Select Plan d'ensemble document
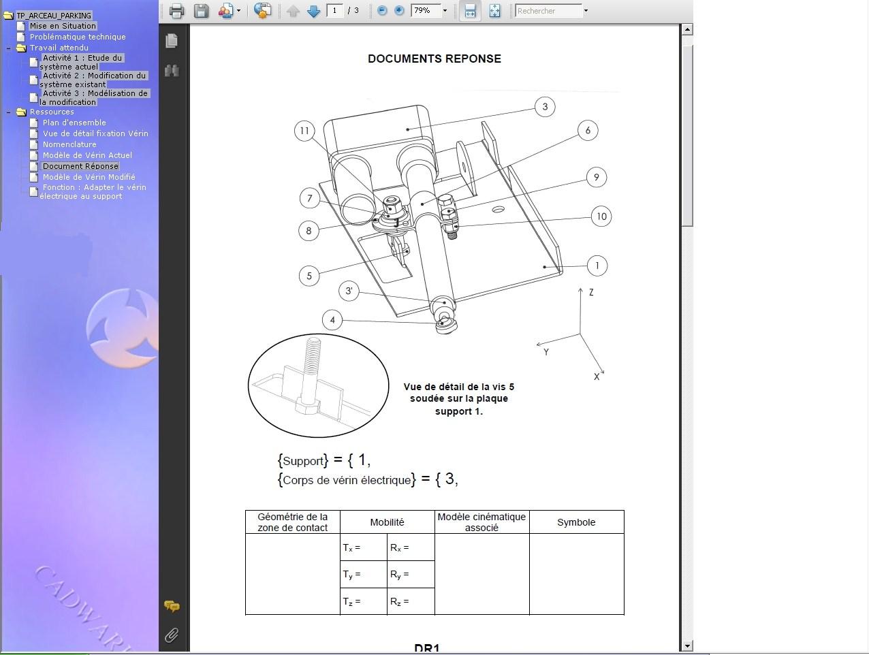869x655 pixels. 74,123
